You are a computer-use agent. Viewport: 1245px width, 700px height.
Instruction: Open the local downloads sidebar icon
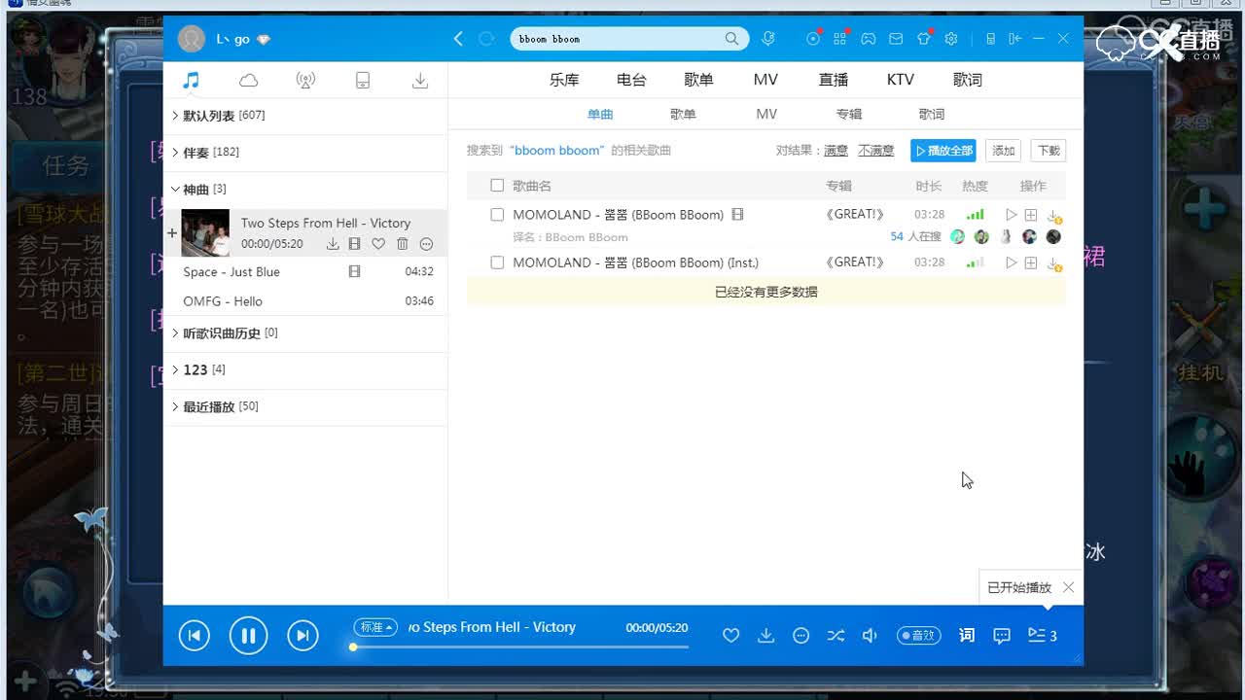pyautogui.click(x=420, y=81)
